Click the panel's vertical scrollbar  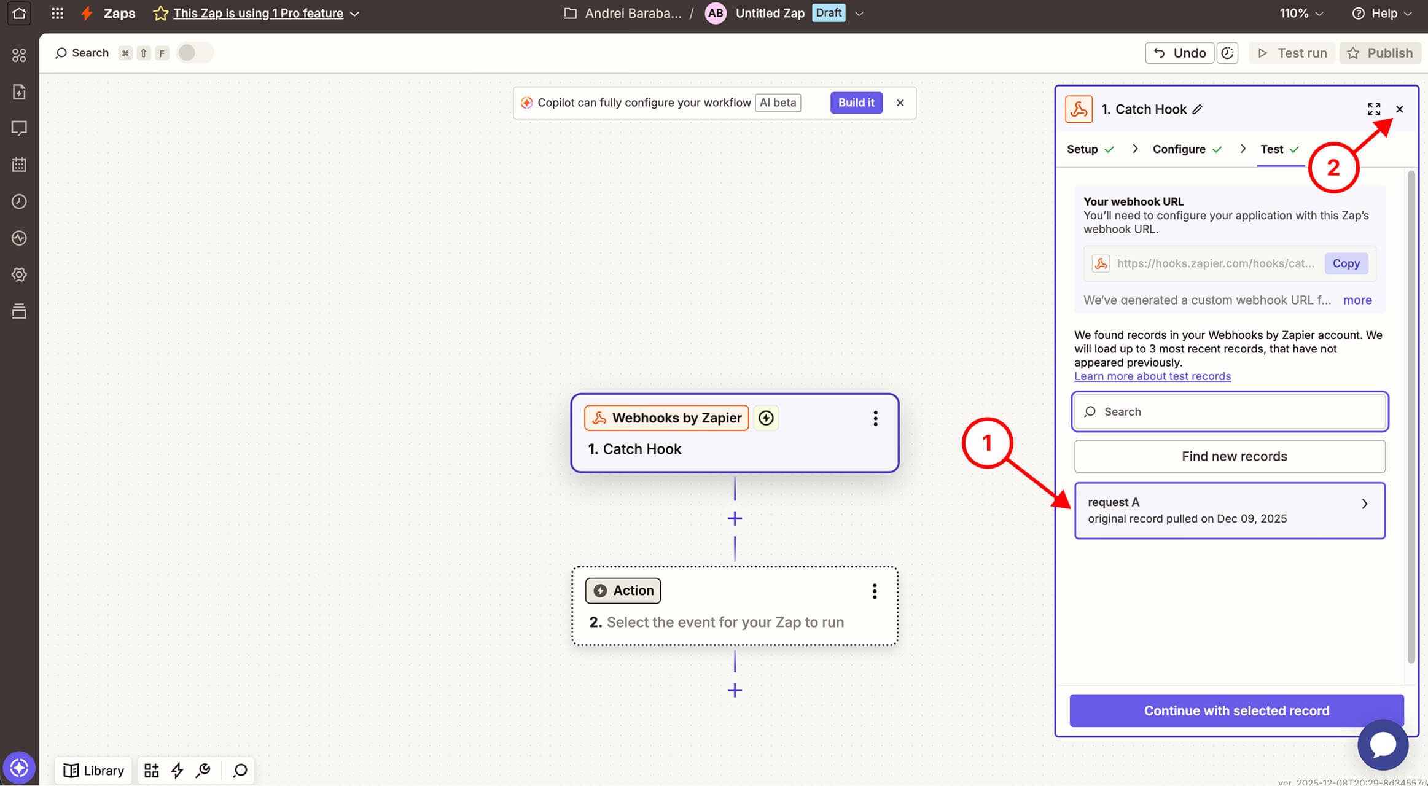tap(1411, 418)
